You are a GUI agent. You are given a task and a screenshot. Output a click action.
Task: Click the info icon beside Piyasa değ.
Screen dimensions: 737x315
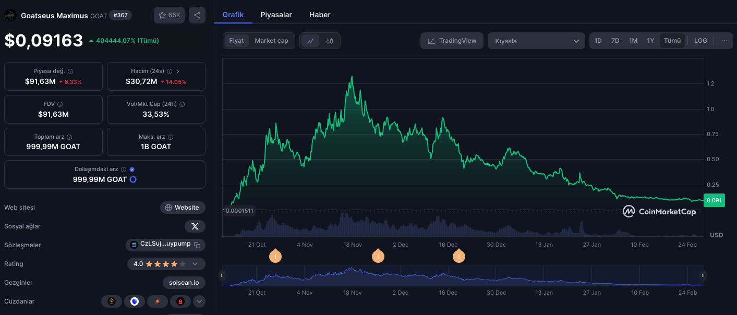point(70,71)
